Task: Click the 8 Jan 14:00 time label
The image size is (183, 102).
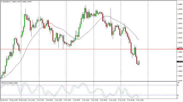Action: 140,100
